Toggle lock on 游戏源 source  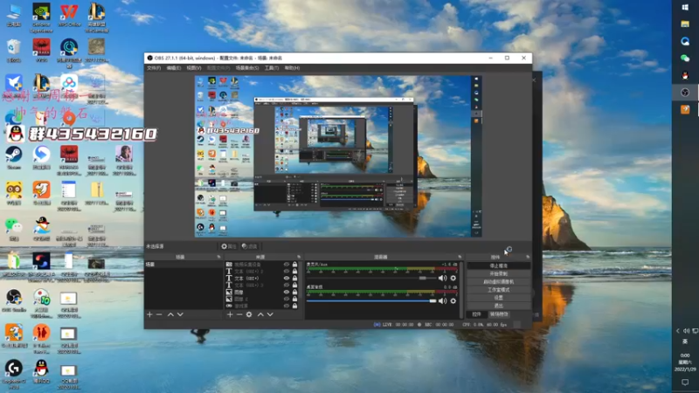point(294,306)
